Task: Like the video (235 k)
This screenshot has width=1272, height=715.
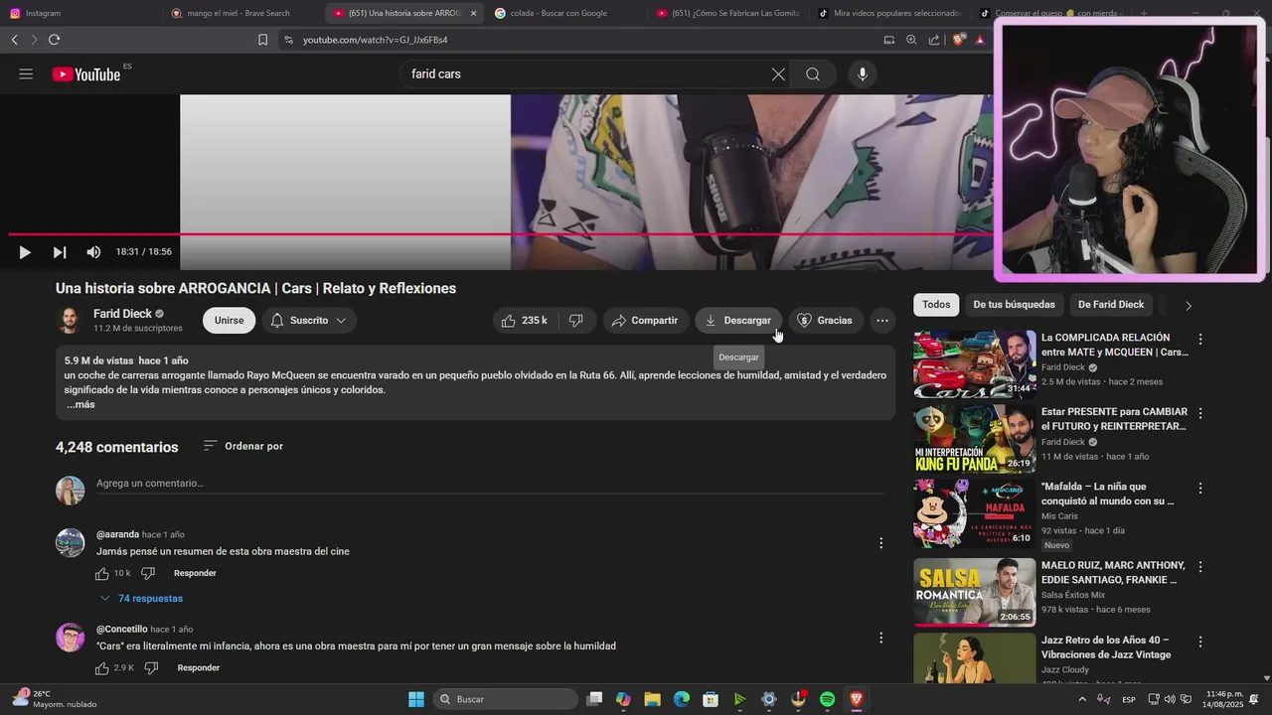Action: tap(524, 321)
